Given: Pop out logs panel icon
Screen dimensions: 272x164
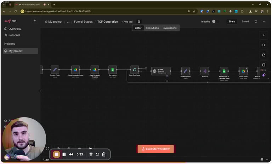Looking at the screenshot, I should pyautogui.click(x=262, y=159).
